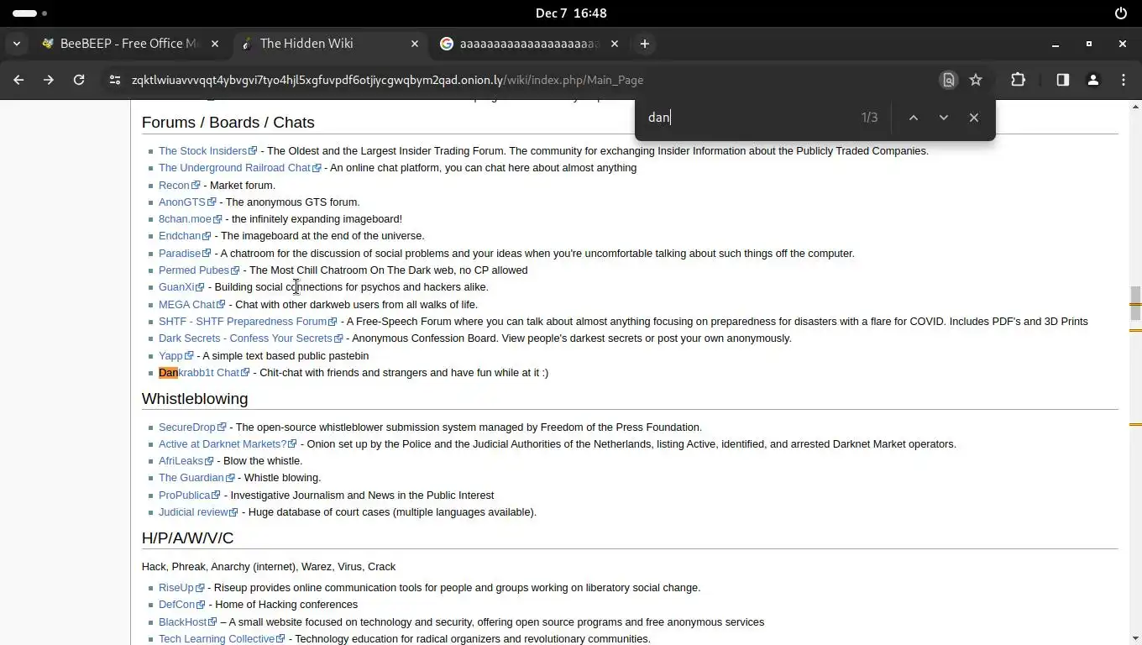The width and height of the screenshot is (1142, 645).
Task: Open the SecureDrop link
Action: tap(192, 427)
